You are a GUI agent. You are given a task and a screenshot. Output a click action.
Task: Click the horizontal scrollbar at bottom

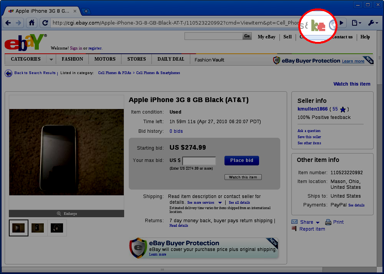coord(162,269)
